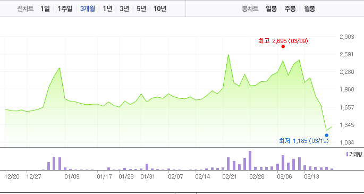Viewport: 364px width, 194px height.
Task: Switch to 일봉 candlestick chart
Action: [271, 9]
